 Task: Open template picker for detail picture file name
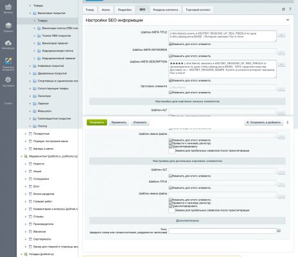[x=281, y=197]
